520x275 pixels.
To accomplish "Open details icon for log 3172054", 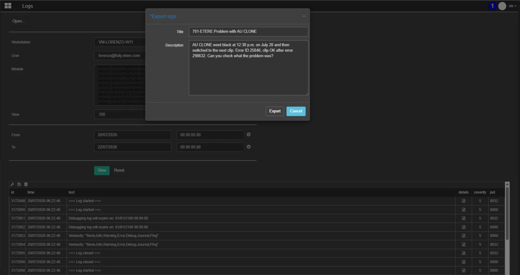I will (x=463, y=244).
